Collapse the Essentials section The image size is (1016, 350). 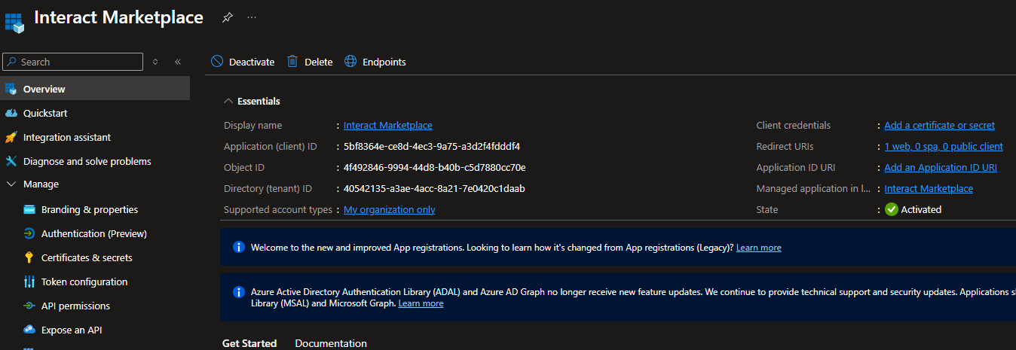[228, 101]
